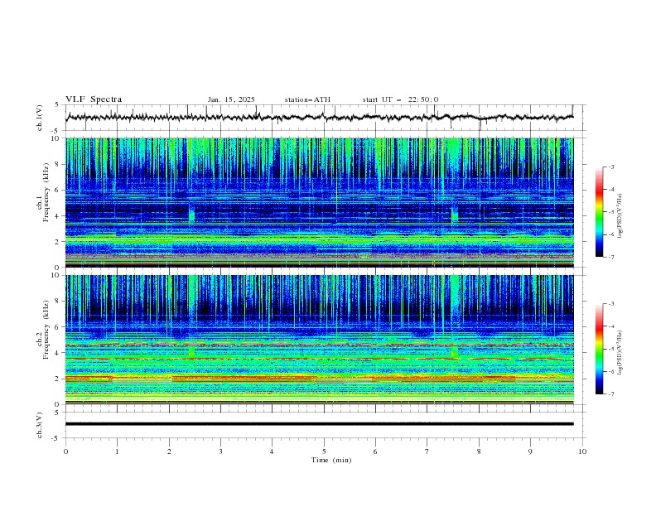The width and height of the screenshot is (656, 507).
Task: Click the "0" tick on the time axis
Action: 65,451
